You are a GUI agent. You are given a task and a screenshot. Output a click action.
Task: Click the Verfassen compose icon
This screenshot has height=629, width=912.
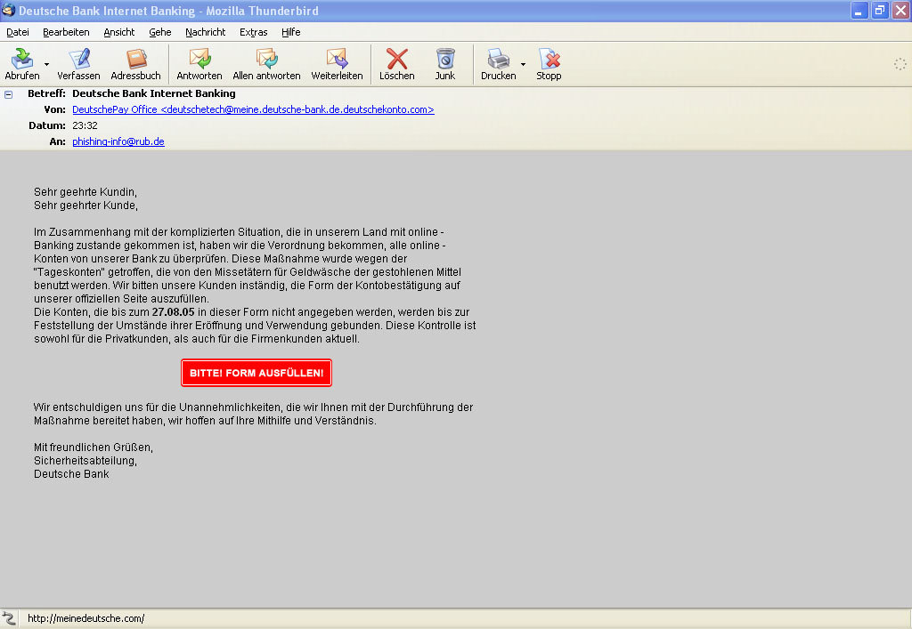point(78,59)
